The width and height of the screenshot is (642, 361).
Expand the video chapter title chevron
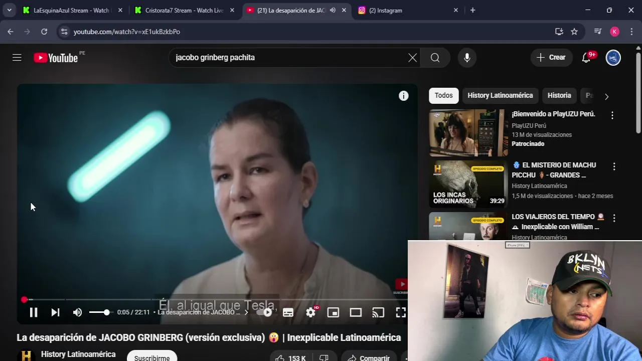coord(246,312)
